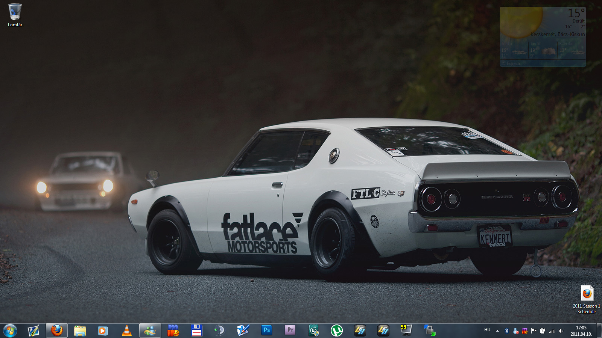The width and height of the screenshot is (602, 338).
Task: Click the Show Desktop strip beside the clock
Action: click(599, 330)
